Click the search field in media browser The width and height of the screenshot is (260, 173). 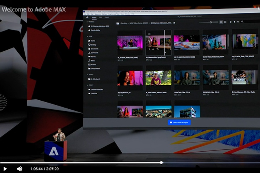[250, 22]
